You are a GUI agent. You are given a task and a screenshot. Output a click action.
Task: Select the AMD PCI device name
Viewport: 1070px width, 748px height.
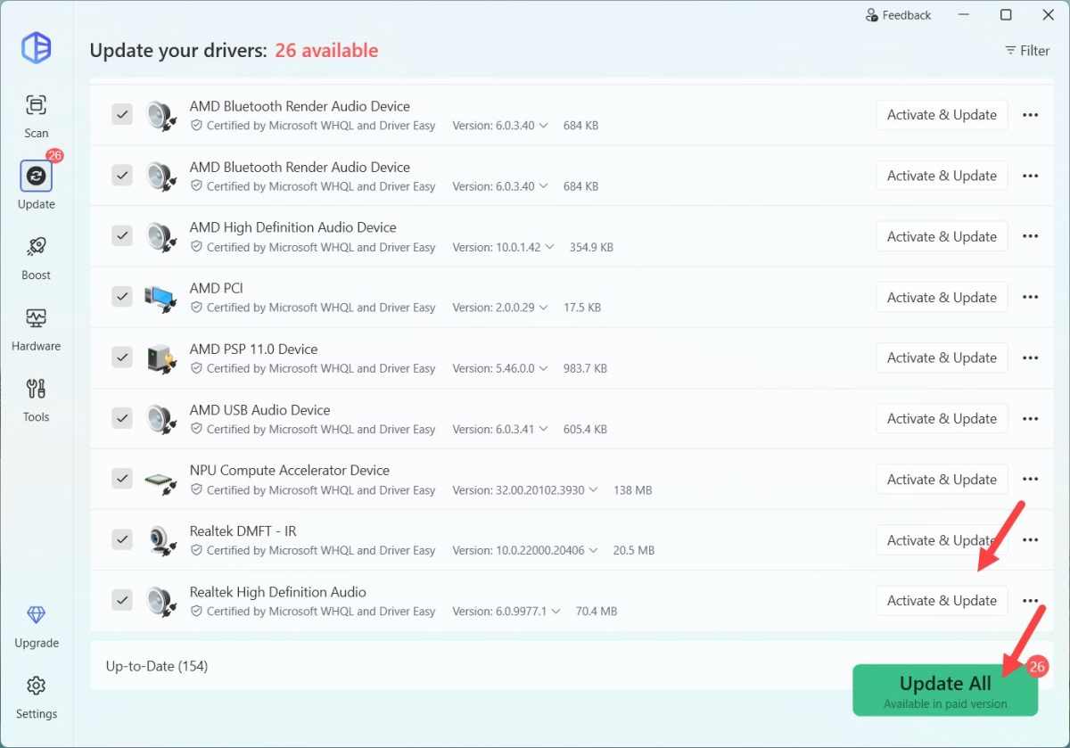point(217,288)
